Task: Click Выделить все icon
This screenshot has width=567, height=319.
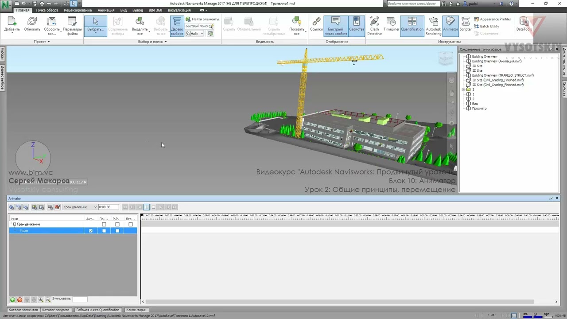Action: (x=140, y=22)
